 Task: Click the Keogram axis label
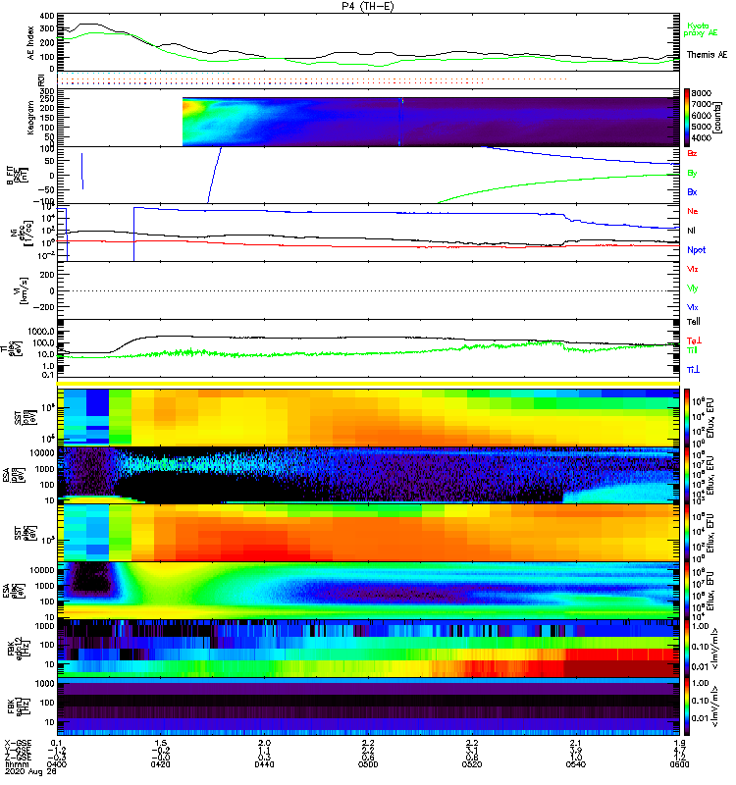(30, 118)
